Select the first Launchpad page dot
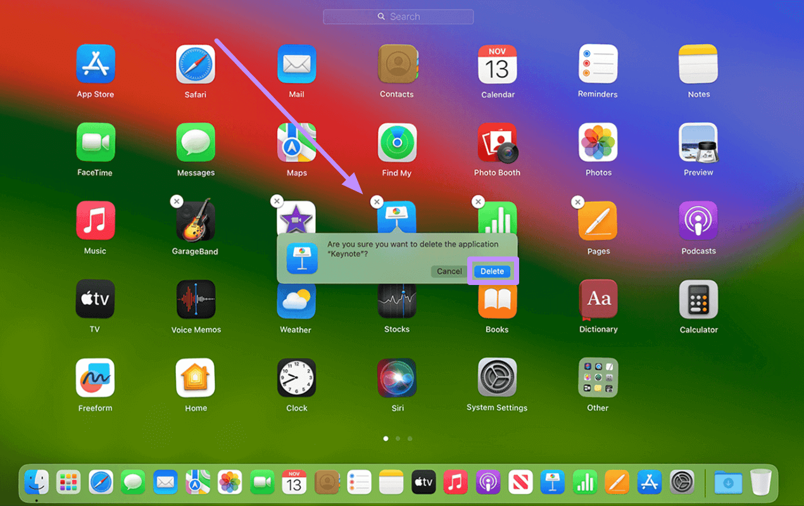 [386, 438]
